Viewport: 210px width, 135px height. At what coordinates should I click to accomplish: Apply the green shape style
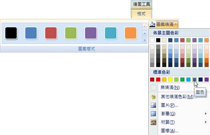(x=71, y=33)
